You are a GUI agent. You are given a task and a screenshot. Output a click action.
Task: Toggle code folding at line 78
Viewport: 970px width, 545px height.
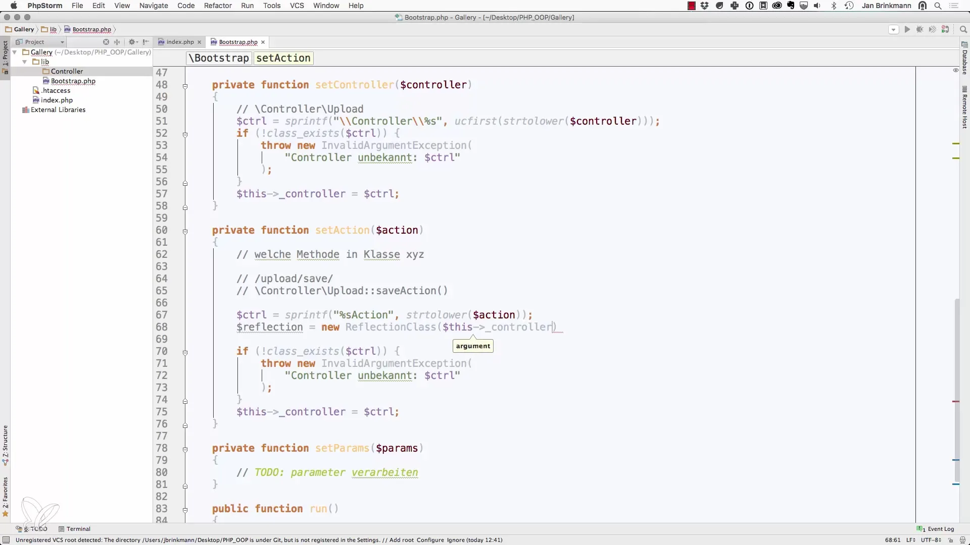185,450
